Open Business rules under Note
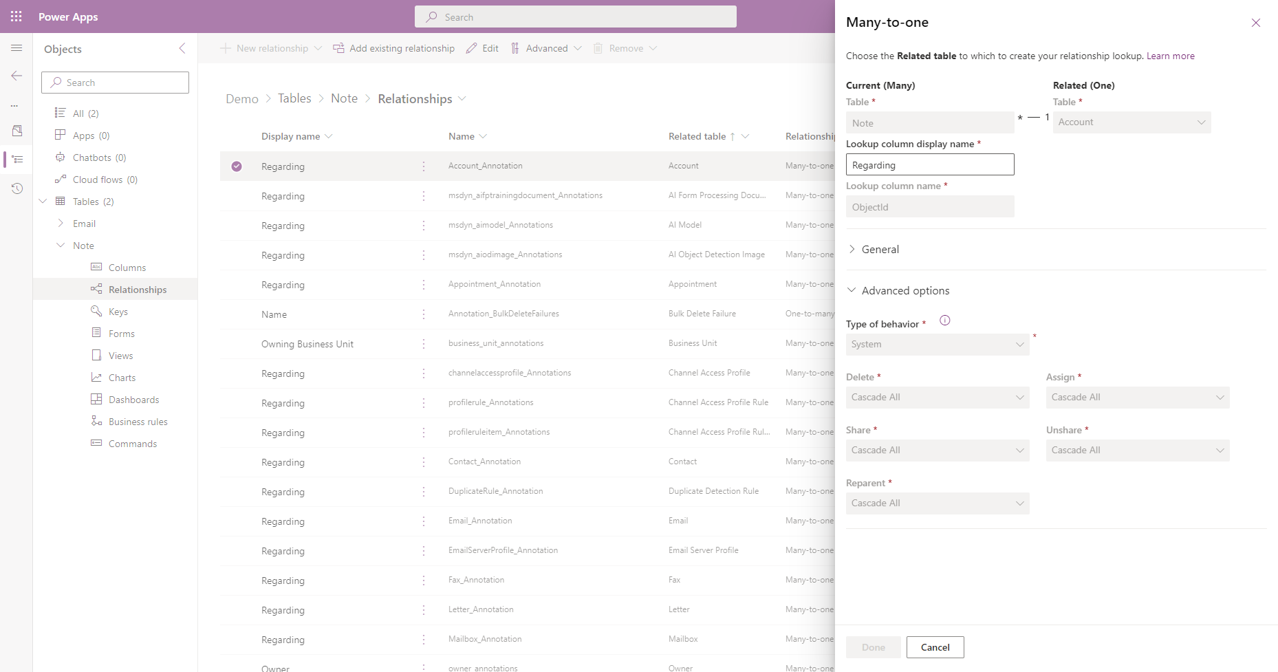The width and height of the screenshot is (1278, 672). click(x=138, y=422)
